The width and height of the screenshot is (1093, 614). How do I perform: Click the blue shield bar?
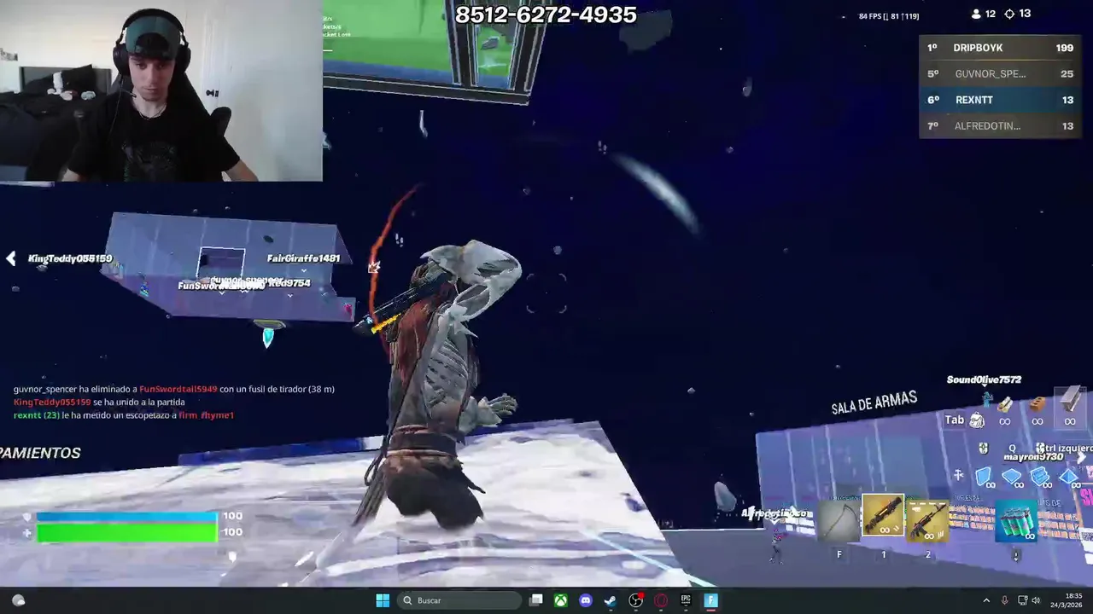click(126, 517)
